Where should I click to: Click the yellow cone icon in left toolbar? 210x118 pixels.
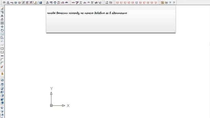click(2, 73)
